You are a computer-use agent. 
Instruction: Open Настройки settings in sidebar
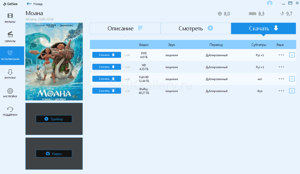click(10, 93)
